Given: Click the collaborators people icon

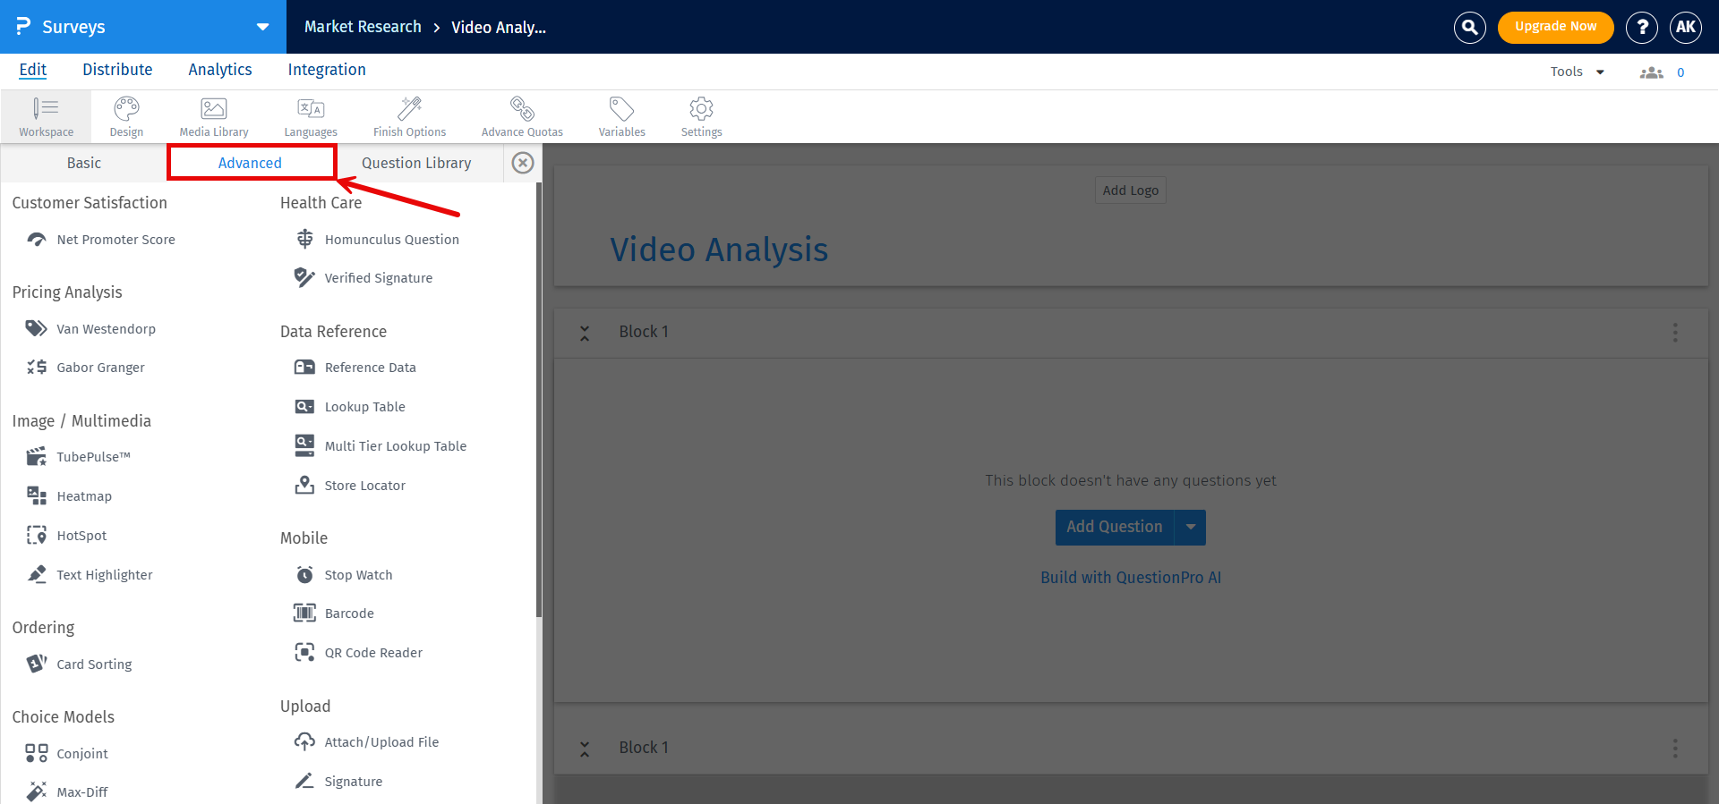Looking at the screenshot, I should point(1651,72).
